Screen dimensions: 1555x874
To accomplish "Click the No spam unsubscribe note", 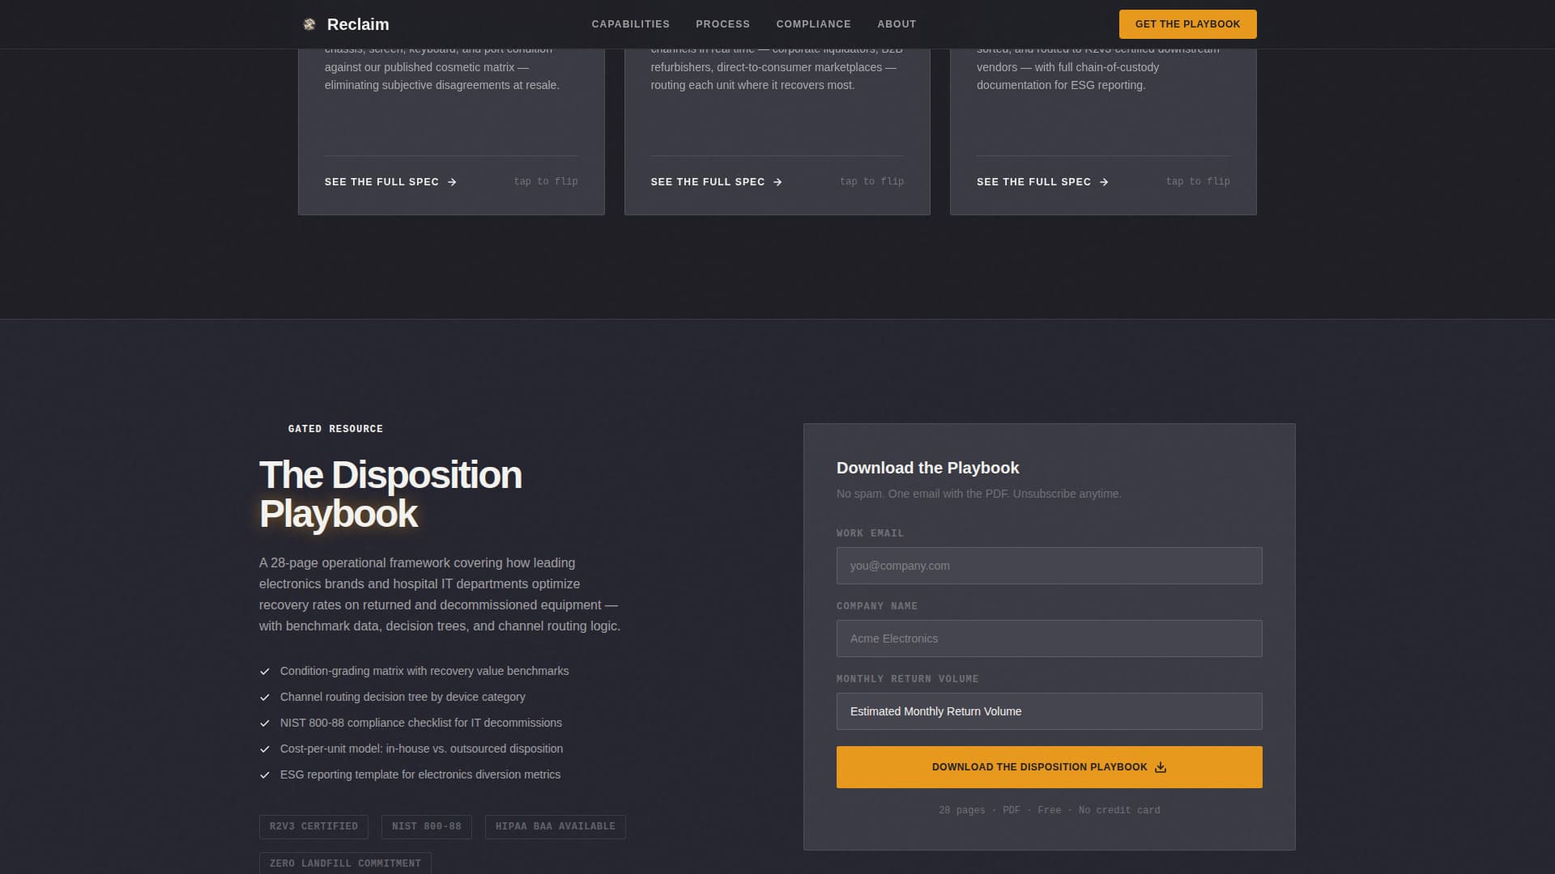I will click(x=978, y=494).
